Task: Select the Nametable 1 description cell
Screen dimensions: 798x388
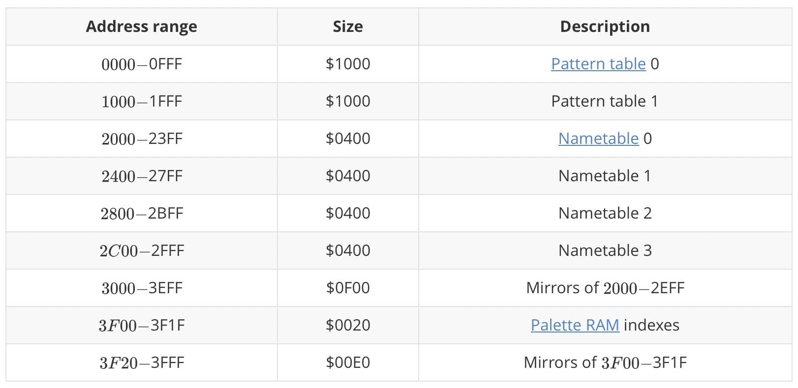Action: click(605, 176)
